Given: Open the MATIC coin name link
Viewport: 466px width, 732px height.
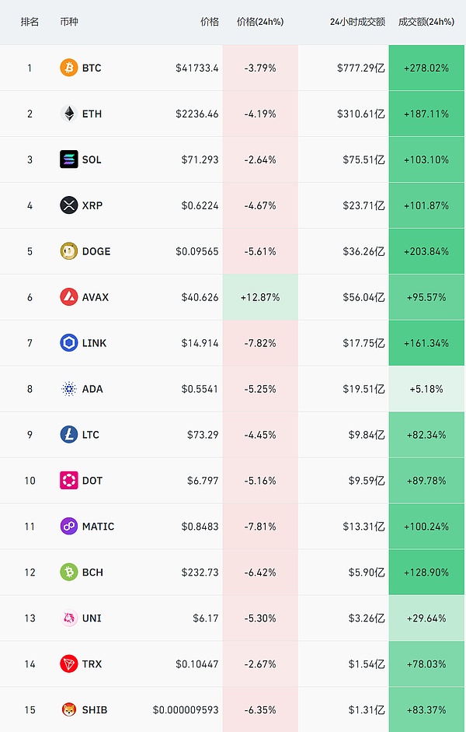Looking at the screenshot, I should pyautogui.click(x=98, y=527).
